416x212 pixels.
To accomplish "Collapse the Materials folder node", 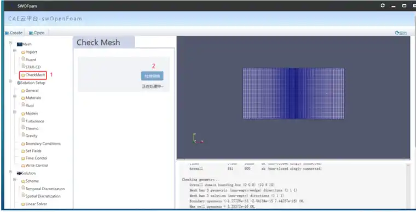I will coord(15,96).
